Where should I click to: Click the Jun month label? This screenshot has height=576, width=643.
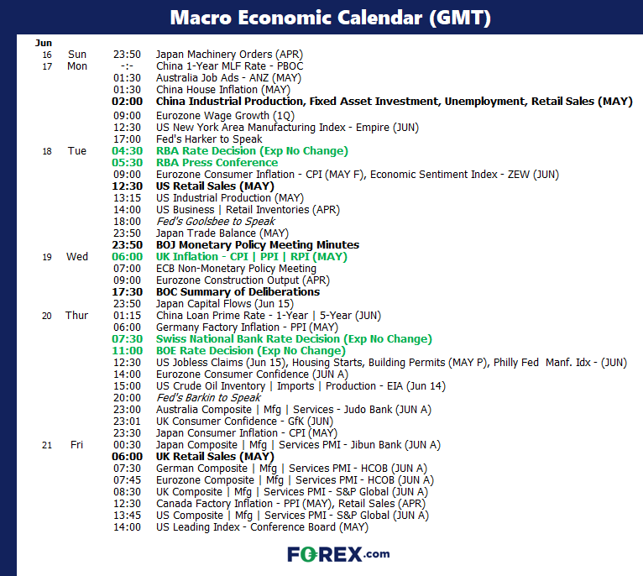[44, 43]
